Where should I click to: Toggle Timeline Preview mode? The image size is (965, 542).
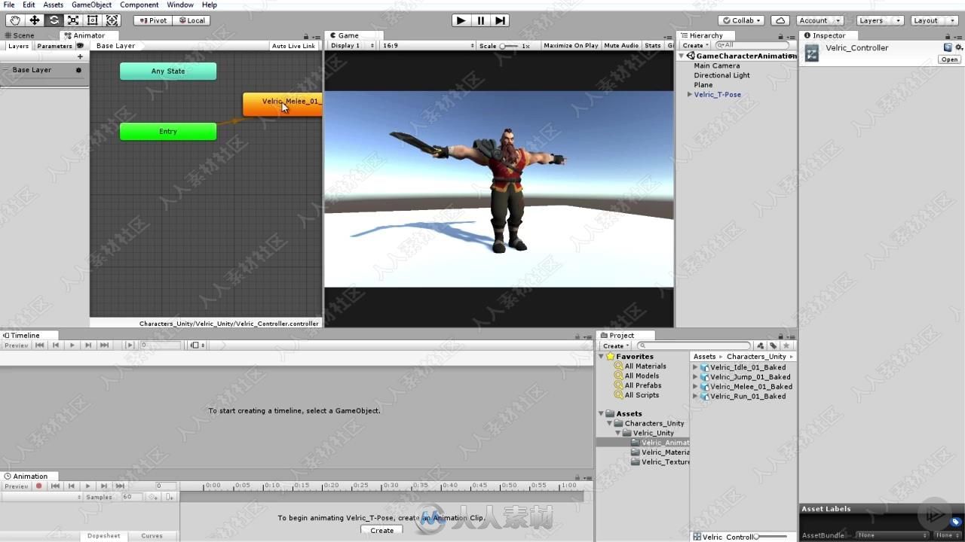coord(16,345)
